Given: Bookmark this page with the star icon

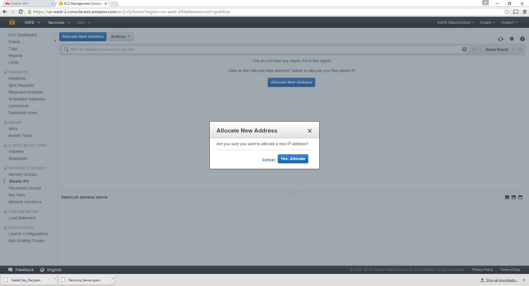Looking at the screenshot, I should [x=507, y=12].
